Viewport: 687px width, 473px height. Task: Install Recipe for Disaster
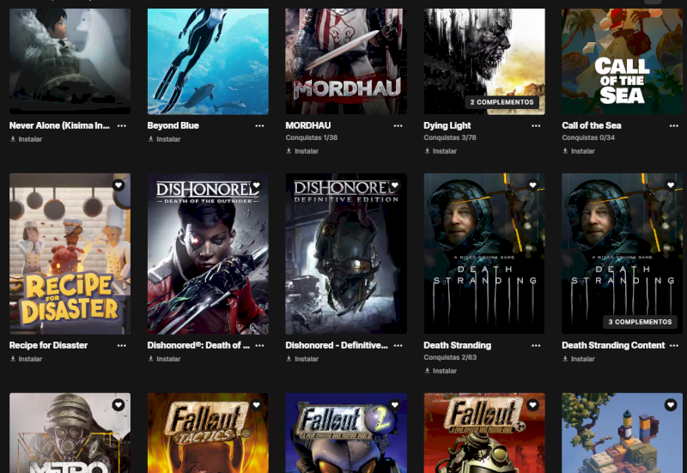click(27, 359)
